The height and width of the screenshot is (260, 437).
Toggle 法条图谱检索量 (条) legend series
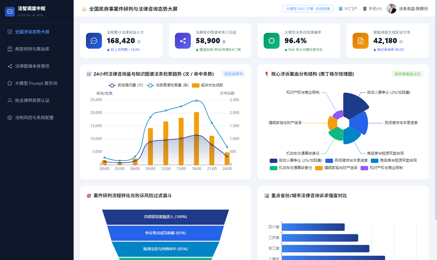[x=168, y=85]
